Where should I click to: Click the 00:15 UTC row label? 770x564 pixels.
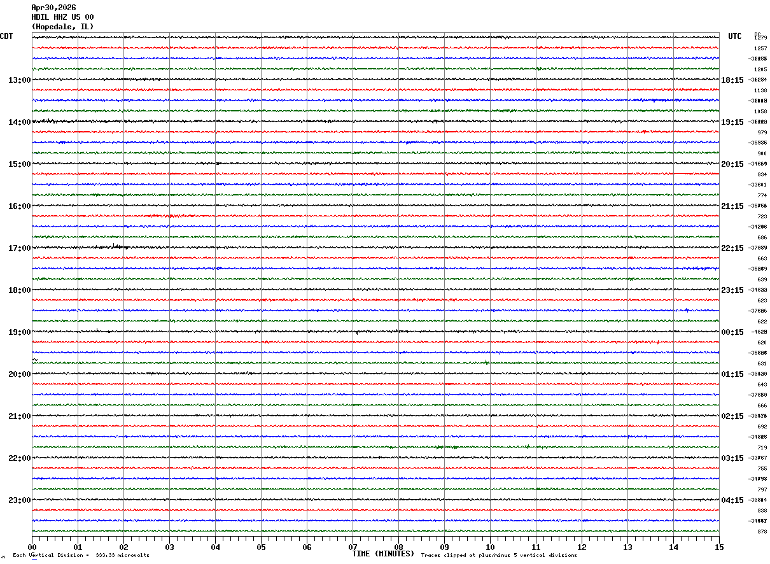tap(732, 332)
